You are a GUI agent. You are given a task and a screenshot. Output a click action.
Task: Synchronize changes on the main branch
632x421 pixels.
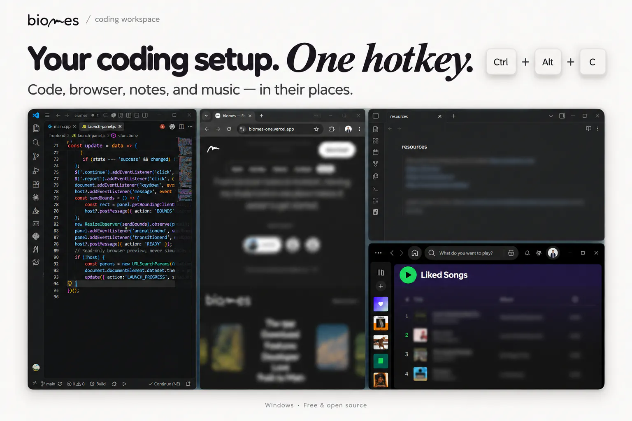click(x=60, y=384)
